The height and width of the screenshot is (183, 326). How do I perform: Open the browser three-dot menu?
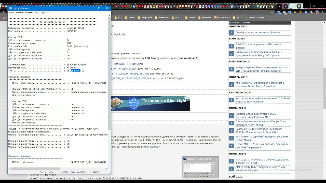[322, 12]
